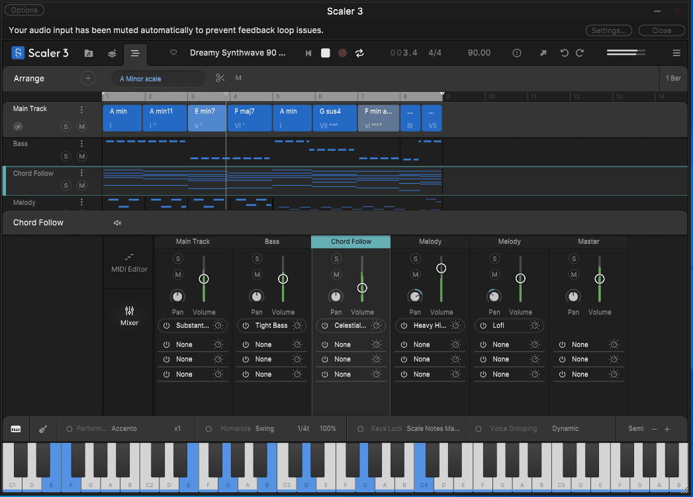Toggle power for Lofi instrument
This screenshot has width=693, height=497.
click(x=483, y=325)
